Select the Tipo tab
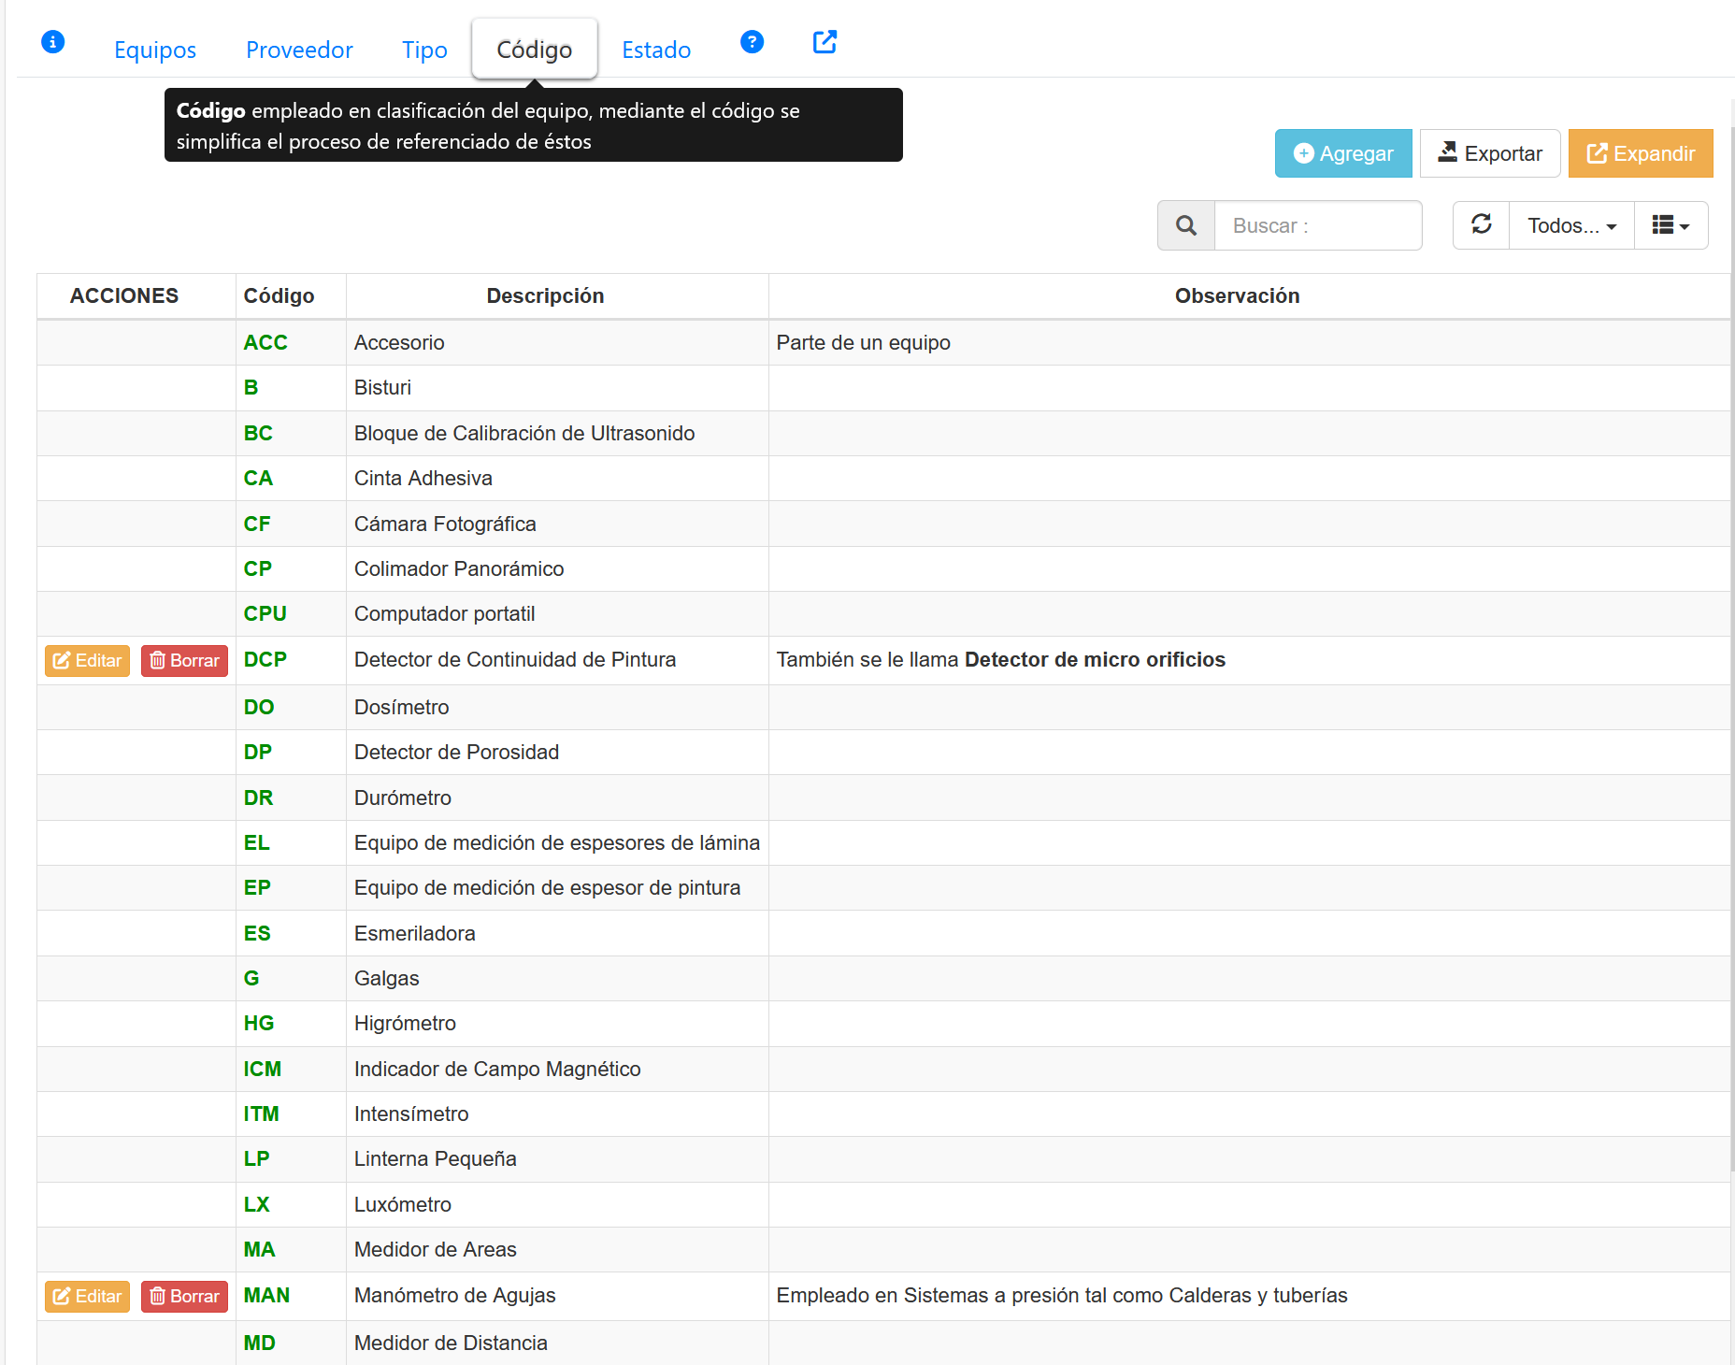1735x1365 pixels. (424, 50)
